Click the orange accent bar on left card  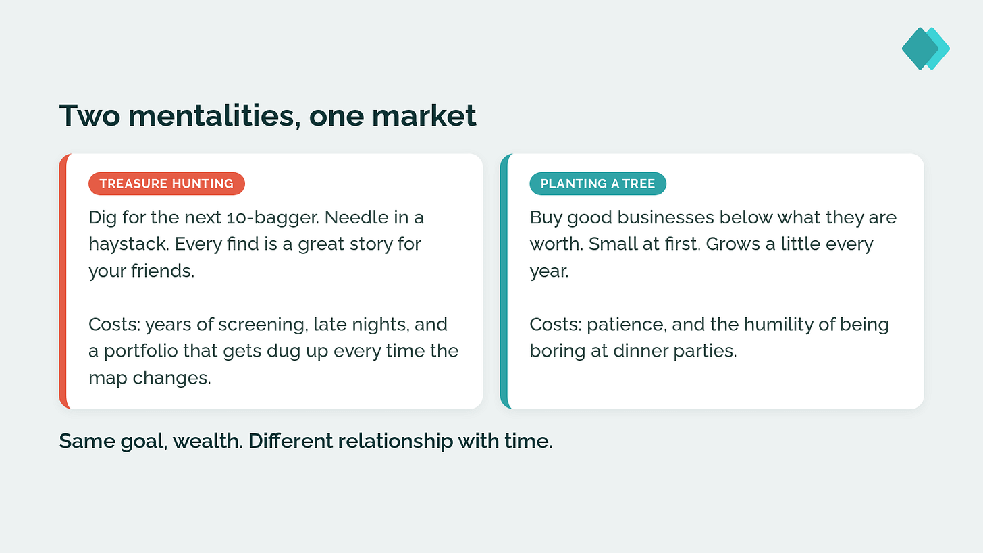click(x=63, y=281)
